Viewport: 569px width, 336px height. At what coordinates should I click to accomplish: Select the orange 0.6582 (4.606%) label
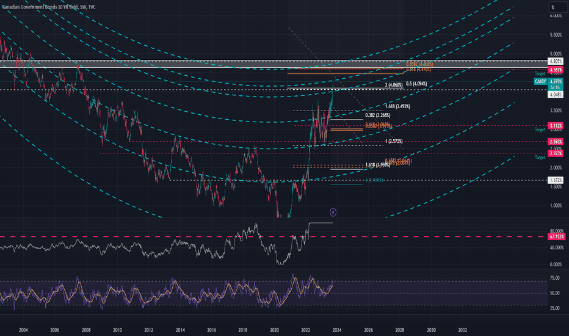coord(419,64)
